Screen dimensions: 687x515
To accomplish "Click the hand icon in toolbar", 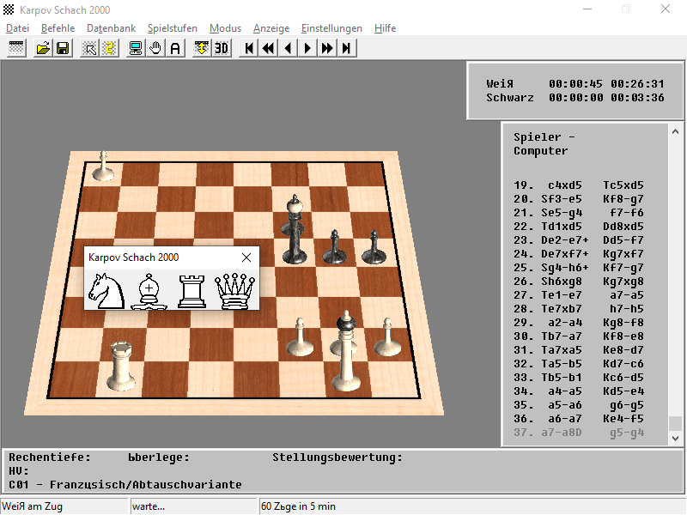I will (x=155, y=48).
